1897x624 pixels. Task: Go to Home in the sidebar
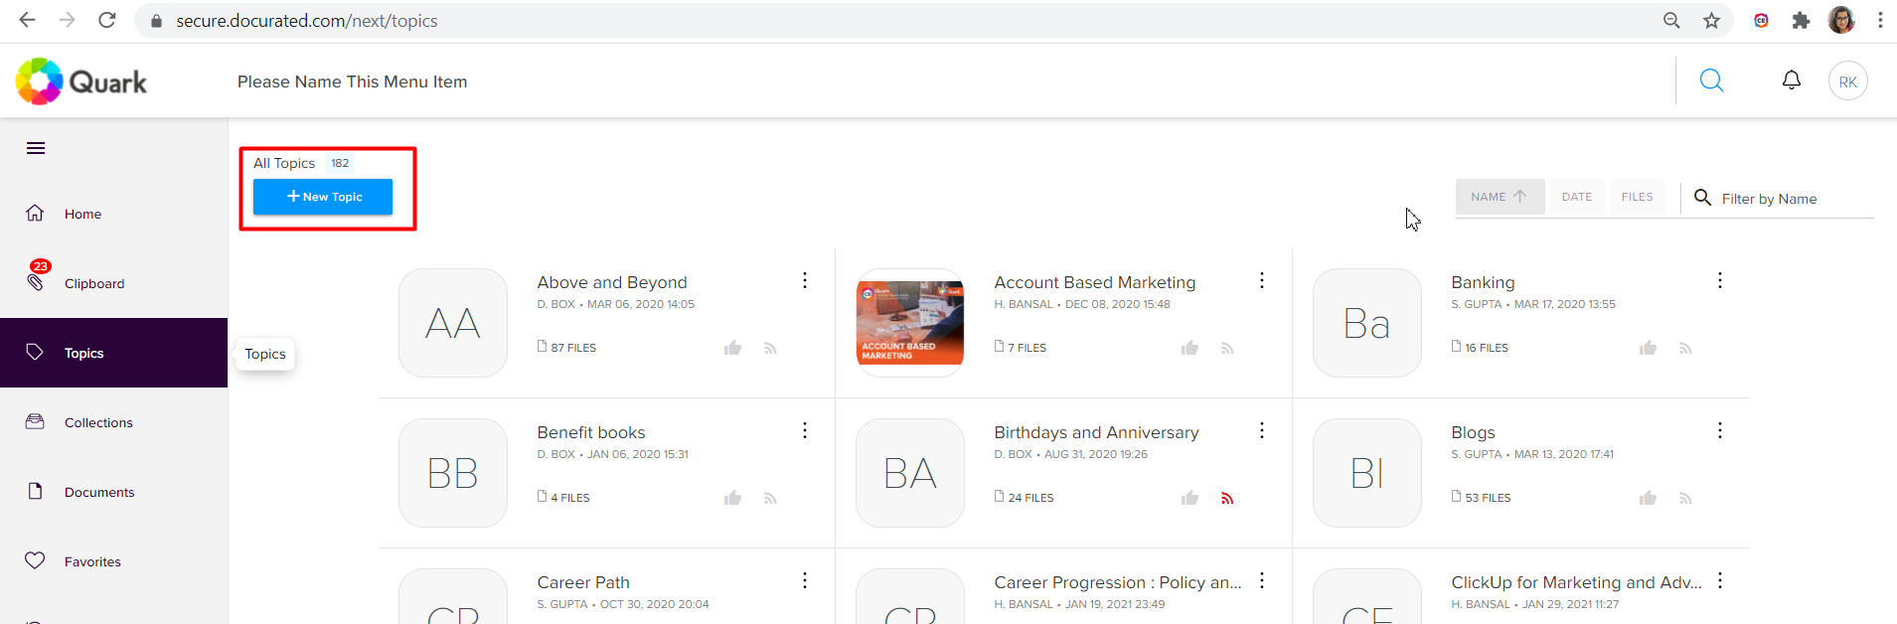click(114, 214)
